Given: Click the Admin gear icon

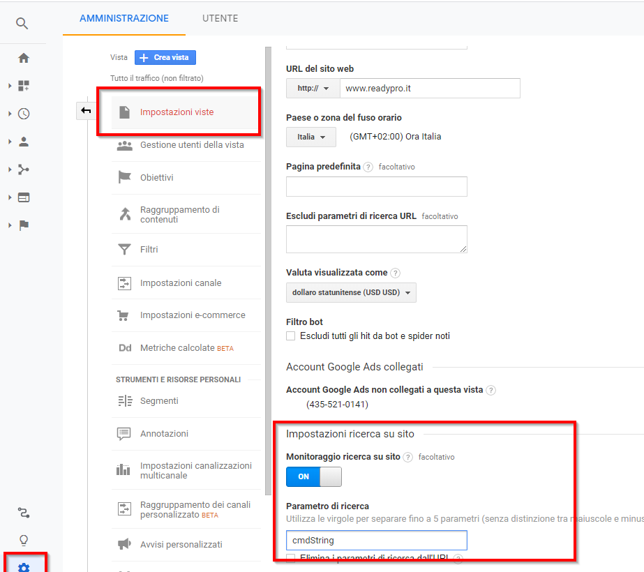Looking at the screenshot, I should point(24,568).
